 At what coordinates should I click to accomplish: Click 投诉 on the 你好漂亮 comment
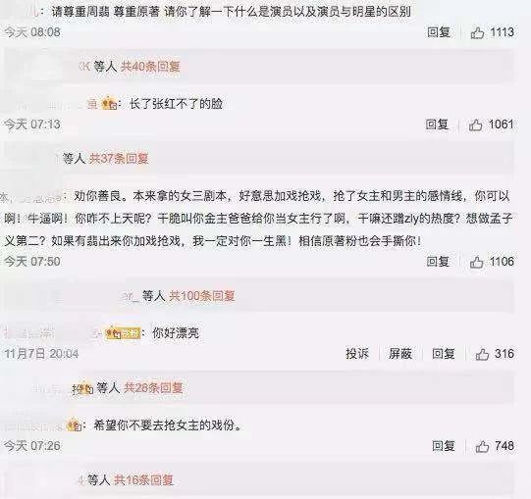point(357,354)
